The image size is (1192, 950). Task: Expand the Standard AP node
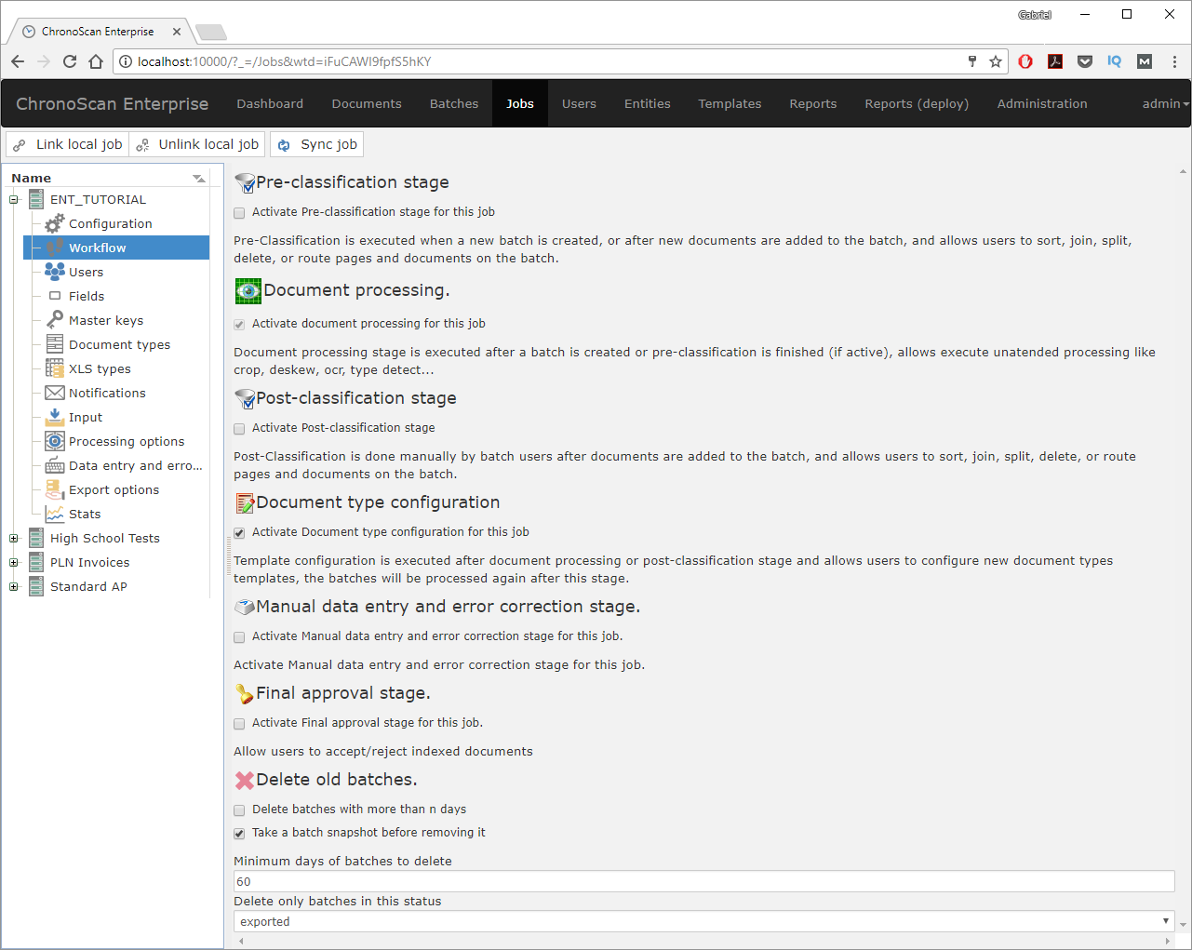13,586
